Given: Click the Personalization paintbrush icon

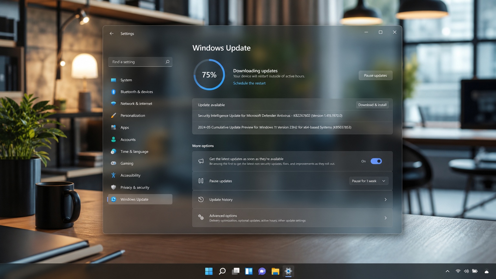Looking at the screenshot, I should (113, 116).
